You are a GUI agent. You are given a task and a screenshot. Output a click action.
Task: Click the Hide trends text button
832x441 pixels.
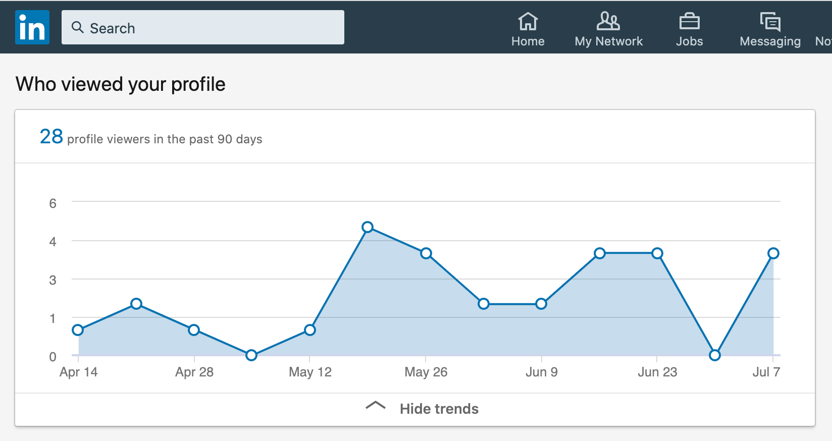coord(439,409)
